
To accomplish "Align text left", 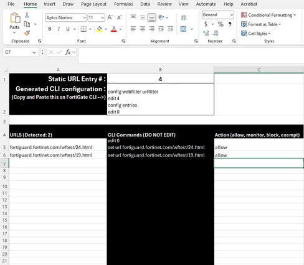I will [x=133, y=29].
